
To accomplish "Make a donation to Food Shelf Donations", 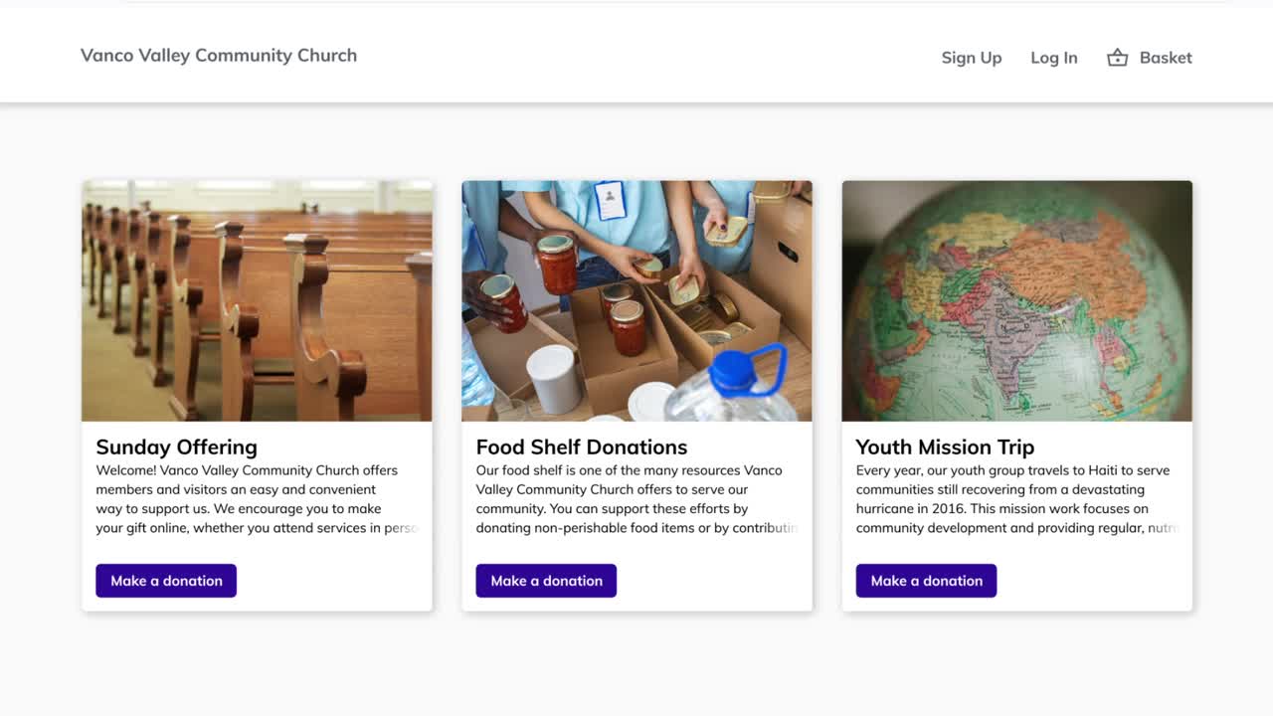I will click(545, 580).
